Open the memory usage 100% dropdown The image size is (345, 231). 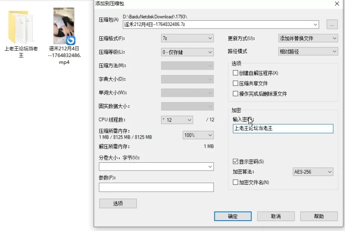pyautogui.click(x=198, y=135)
